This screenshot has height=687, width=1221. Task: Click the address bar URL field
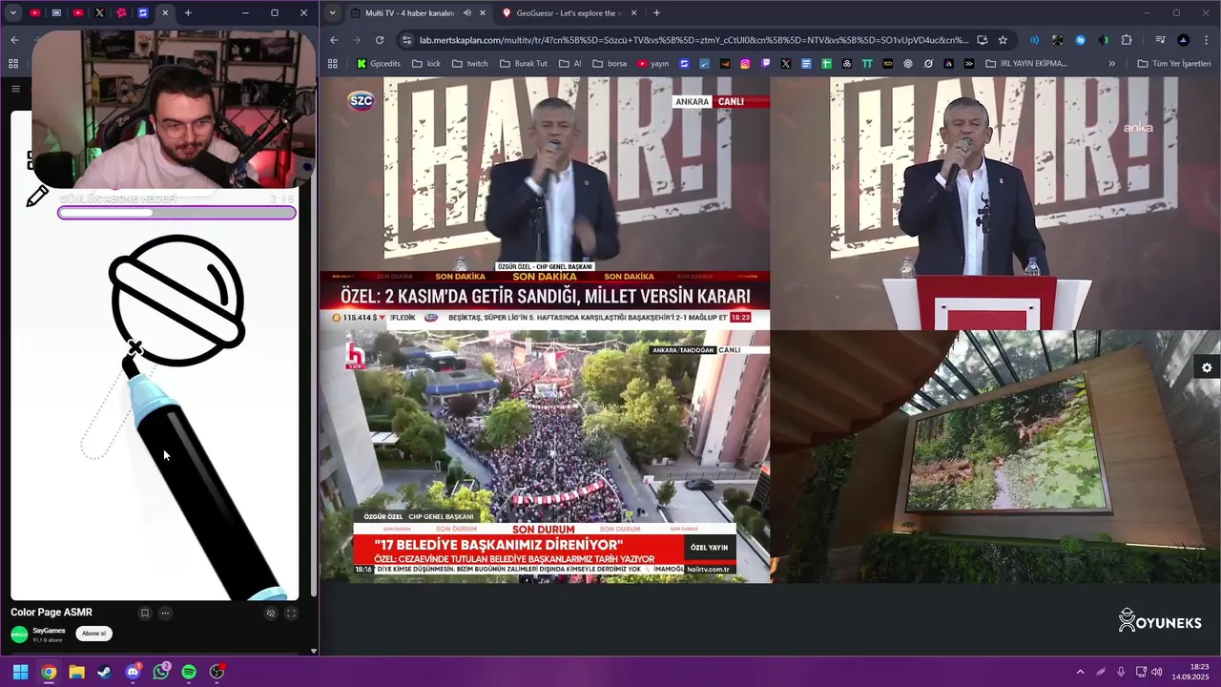[x=693, y=40]
